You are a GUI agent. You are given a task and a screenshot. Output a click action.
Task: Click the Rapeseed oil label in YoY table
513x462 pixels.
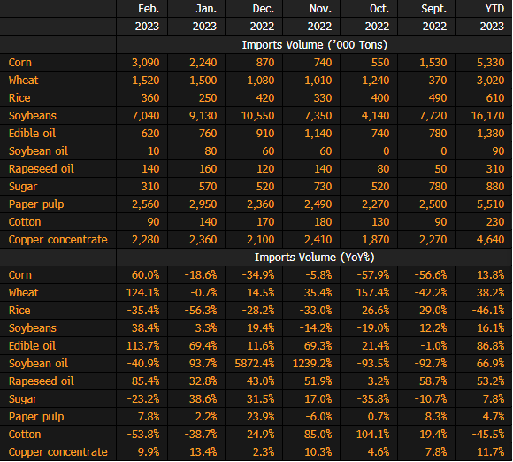42,381
